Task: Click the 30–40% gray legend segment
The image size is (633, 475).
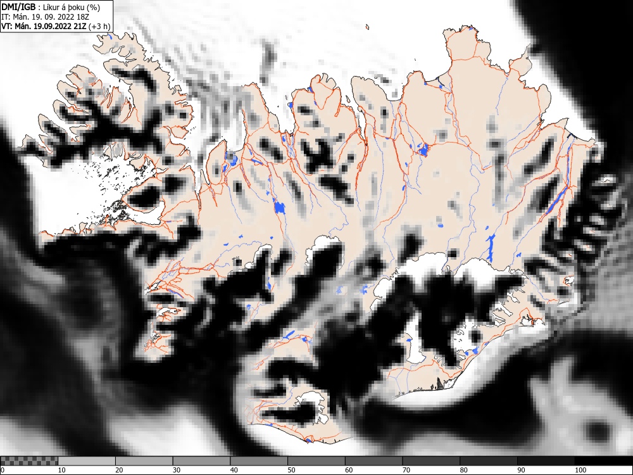Action: (201, 461)
